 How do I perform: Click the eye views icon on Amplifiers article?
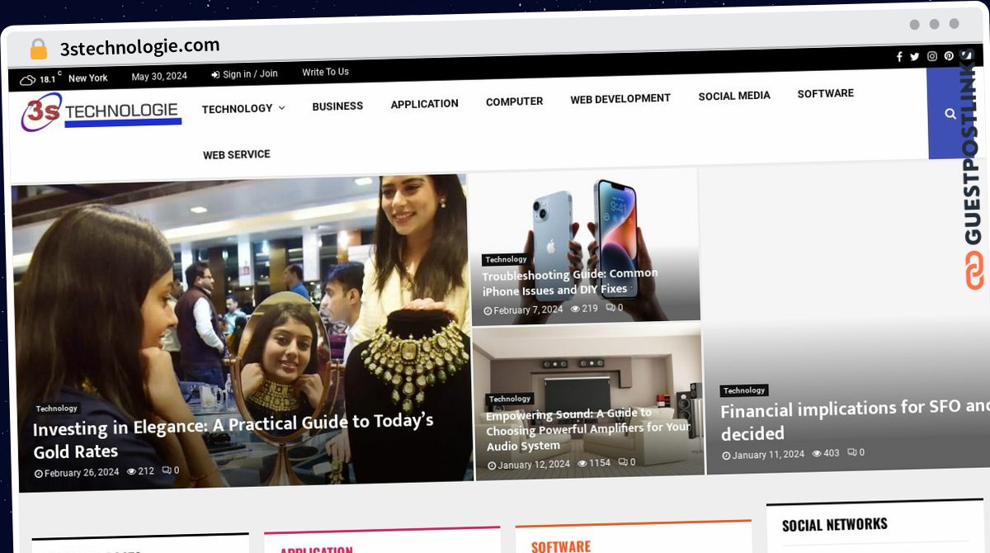pyautogui.click(x=582, y=463)
